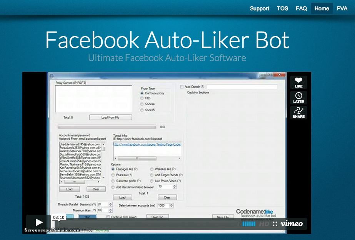Click the "Load From File" button

[110, 118]
